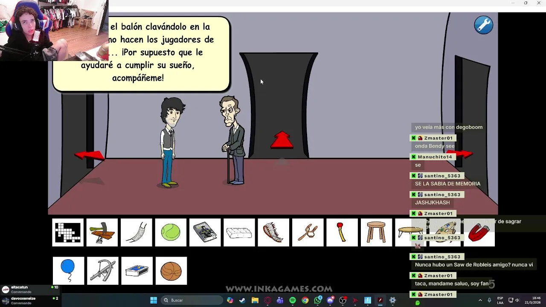
Task: Select the red-tipped matchstick item
Action: (x=342, y=232)
